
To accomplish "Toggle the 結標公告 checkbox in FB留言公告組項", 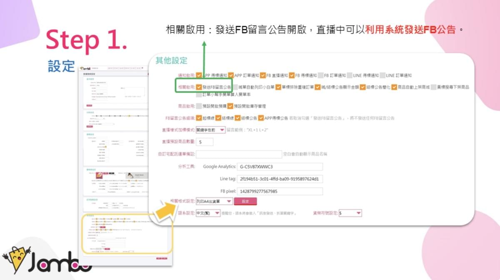I will [238, 118].
